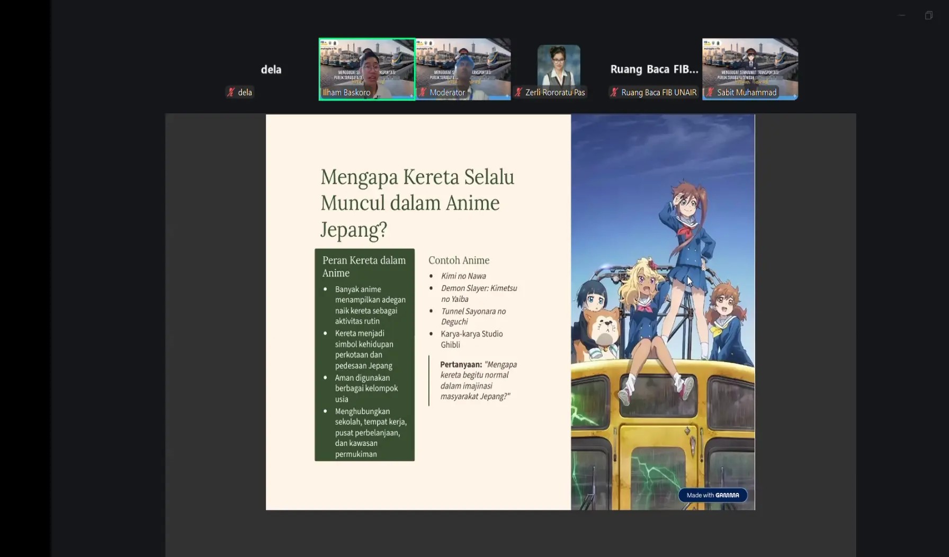Viewport: 949px width, 557px height.
Task: Select the Moderator video tile
Action: [x=463, y=69]
